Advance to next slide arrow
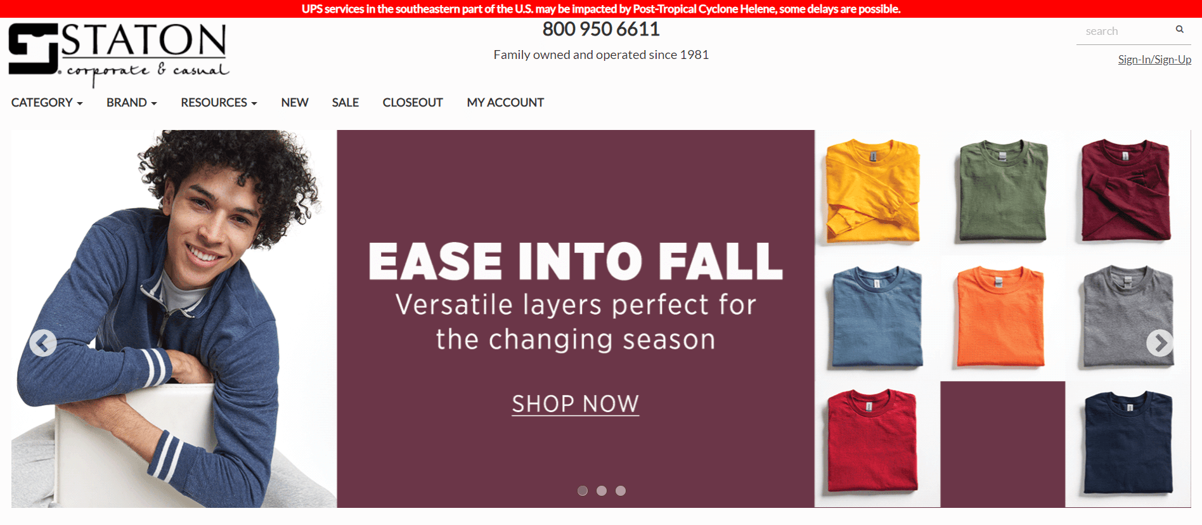 [x=1160, y=343]
